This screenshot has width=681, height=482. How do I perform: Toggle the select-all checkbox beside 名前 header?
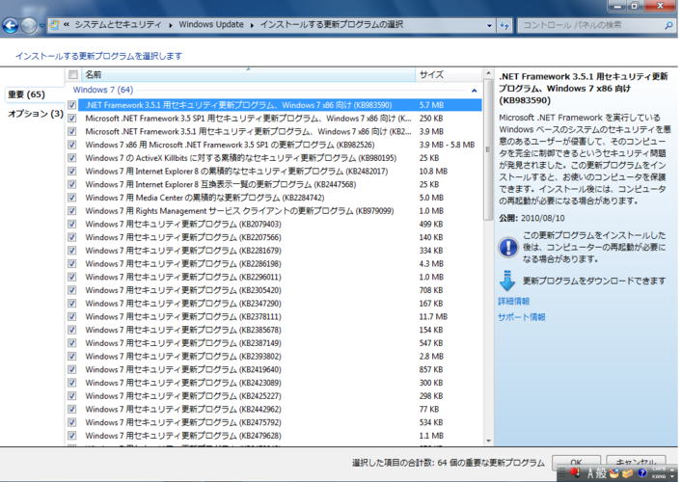pos(73,74)
